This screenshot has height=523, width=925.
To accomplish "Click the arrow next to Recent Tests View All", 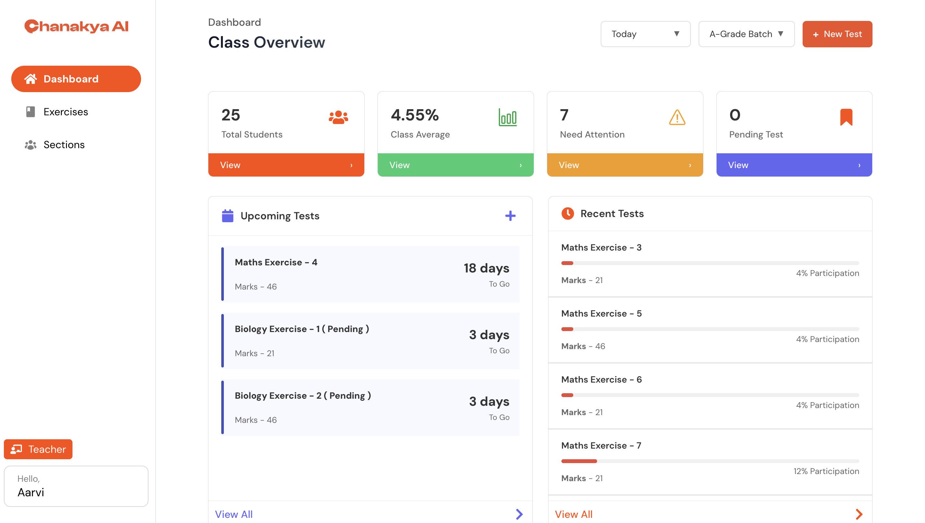I will pyautogui.click(x=859, y=514).
